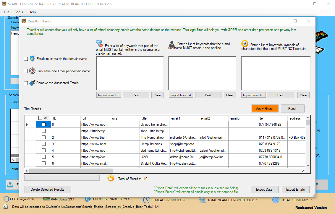Open the File menu

[7, 12]
